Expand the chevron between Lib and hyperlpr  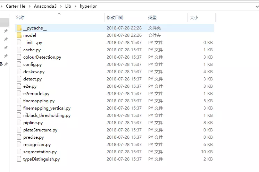click(x=75, y=6)
